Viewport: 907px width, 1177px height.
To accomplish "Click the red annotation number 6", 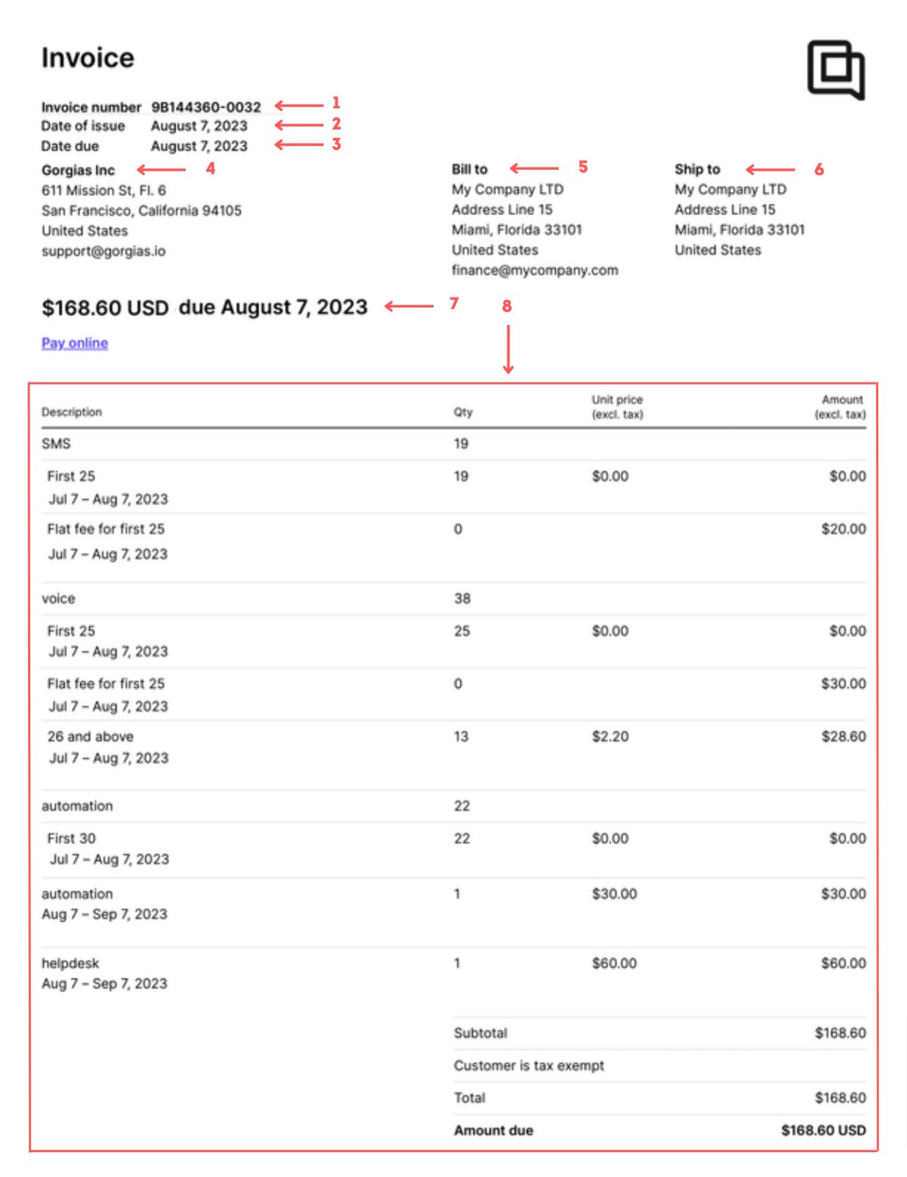I will 819,170.
